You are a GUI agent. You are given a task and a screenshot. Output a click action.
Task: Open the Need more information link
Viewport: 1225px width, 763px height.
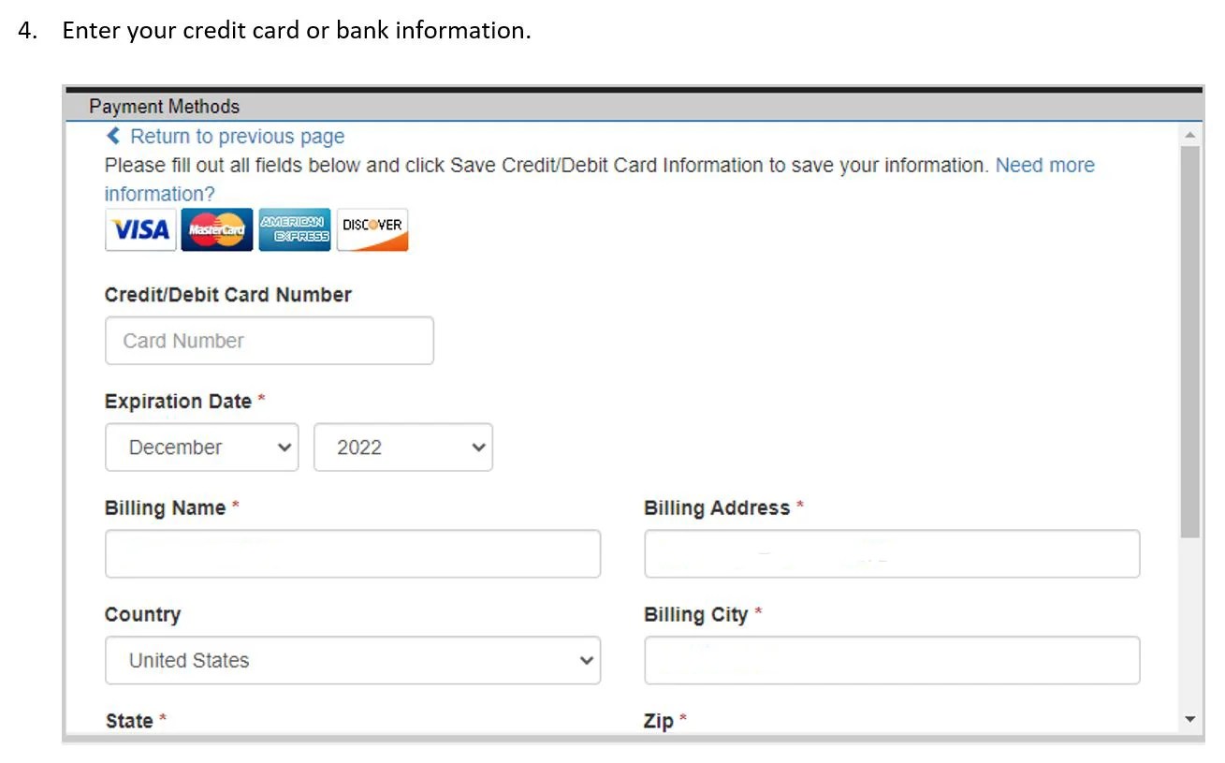coord(1044,165)
